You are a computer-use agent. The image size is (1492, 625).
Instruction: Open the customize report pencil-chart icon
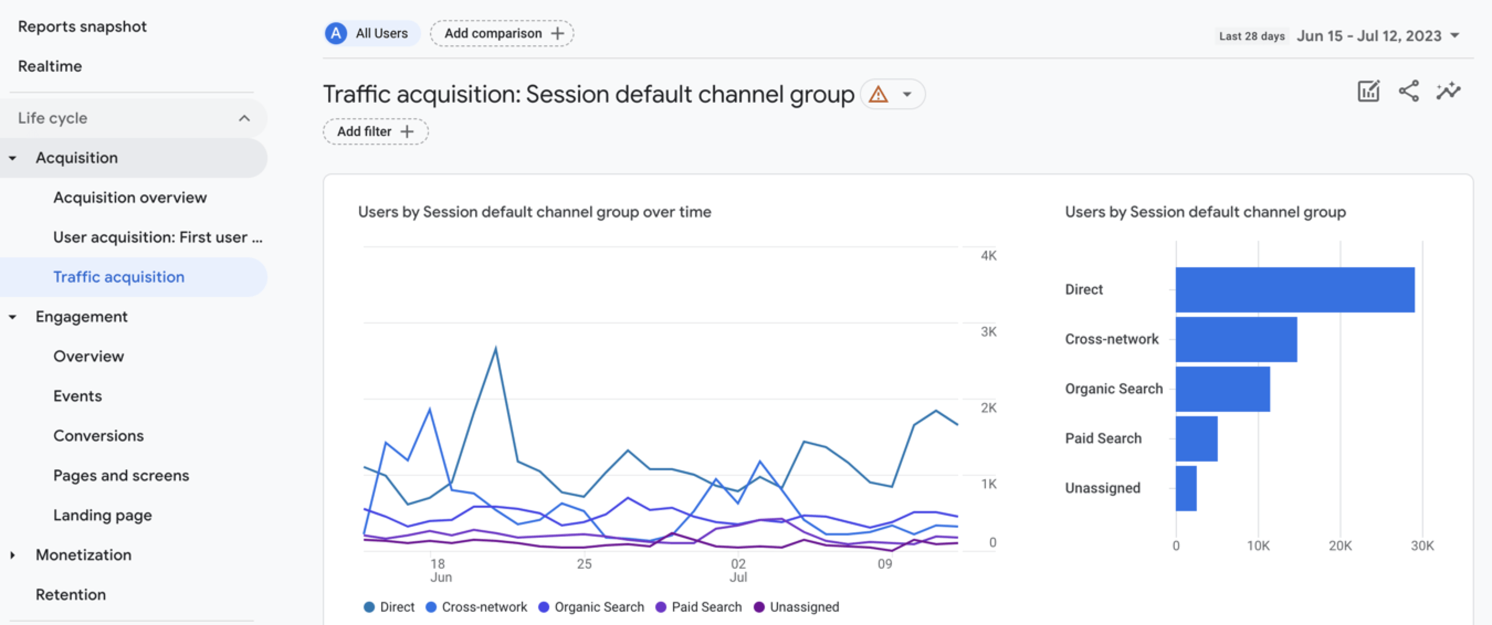pos(1369,92)
